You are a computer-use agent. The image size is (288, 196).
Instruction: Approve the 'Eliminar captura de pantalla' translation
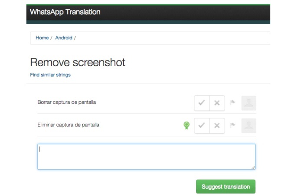click(x=202, y=125)
